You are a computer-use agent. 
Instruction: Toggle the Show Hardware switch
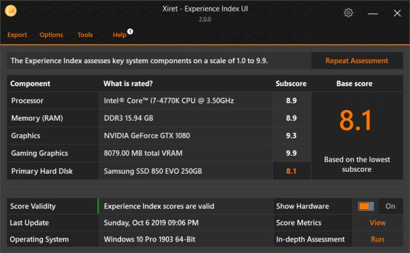[366, 206]
